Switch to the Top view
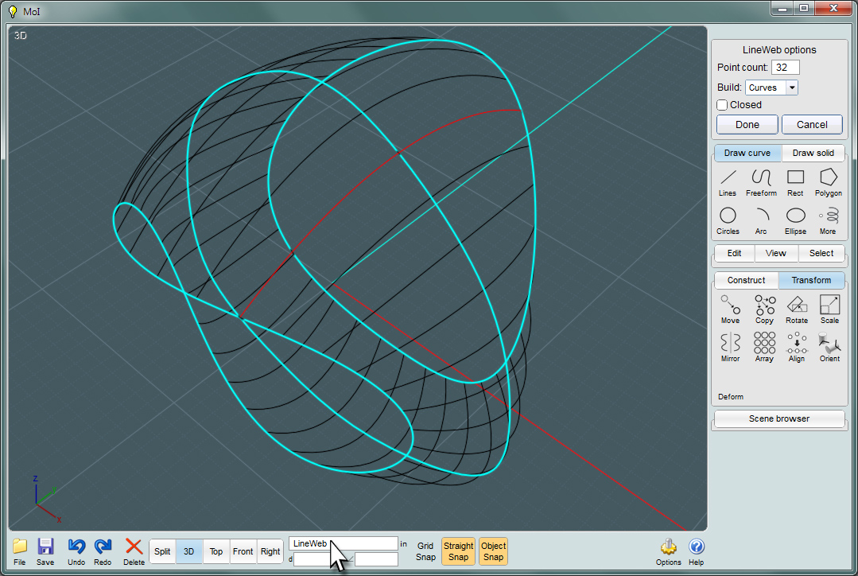Image resolution: width=858 pixels, height=576 pixels. 216,551
